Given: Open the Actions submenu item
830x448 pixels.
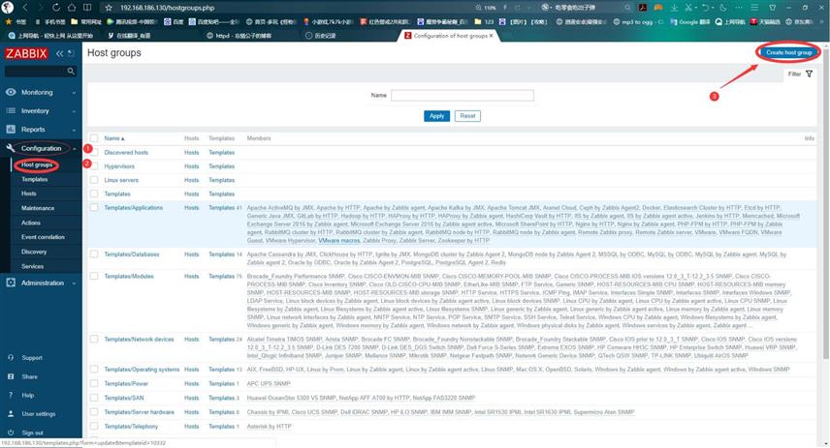Looking at the screenshot, I should 31,223.
